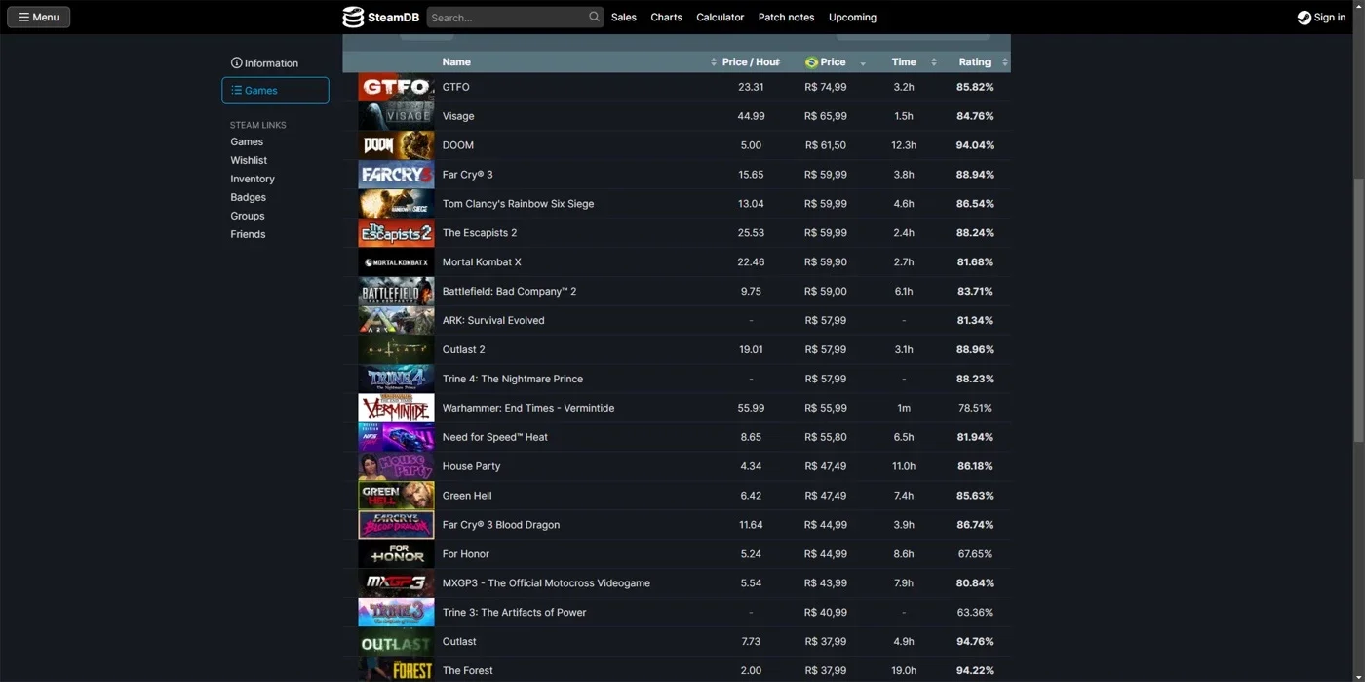Open the DOOM game thumbnail
Viewport: 1365px width, 682px height.
click(x=396, y=145)
